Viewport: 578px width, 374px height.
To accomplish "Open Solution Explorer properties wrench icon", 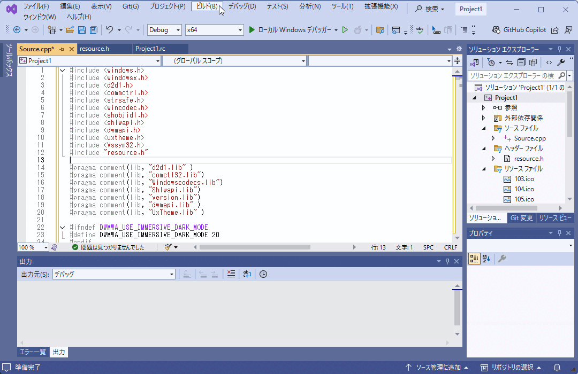I will [561, 63].
